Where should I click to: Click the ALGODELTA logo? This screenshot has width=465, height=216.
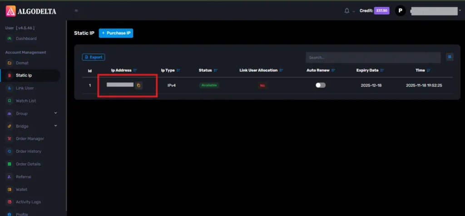click(x=31, y=10)
